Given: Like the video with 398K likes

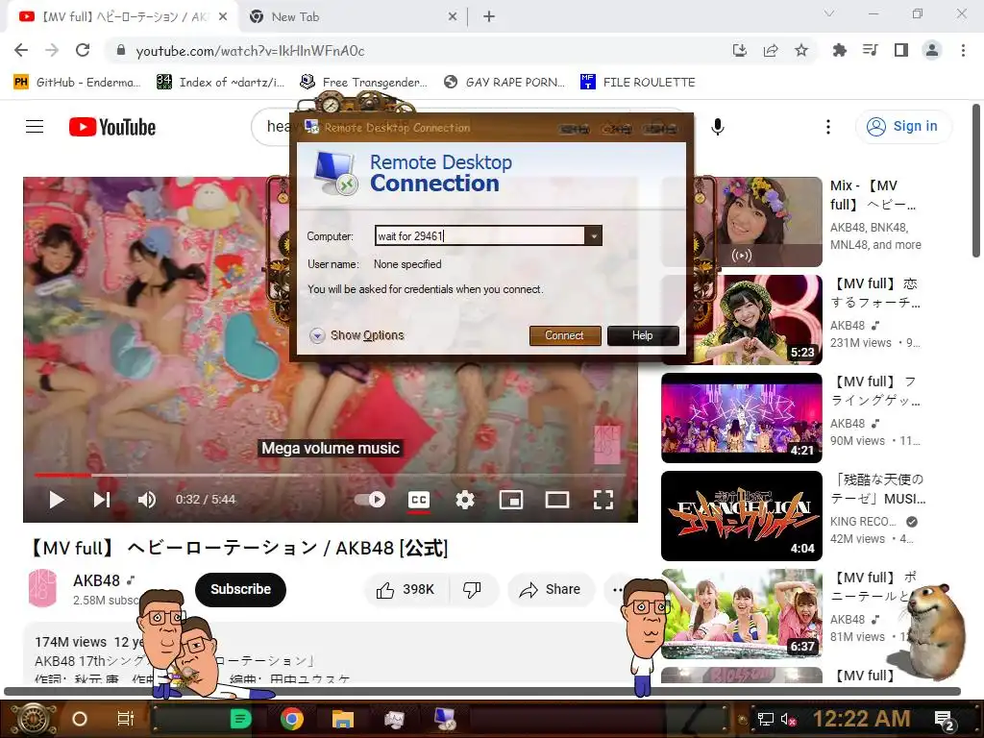Looking at the screenshot, I should click(406, 589).
